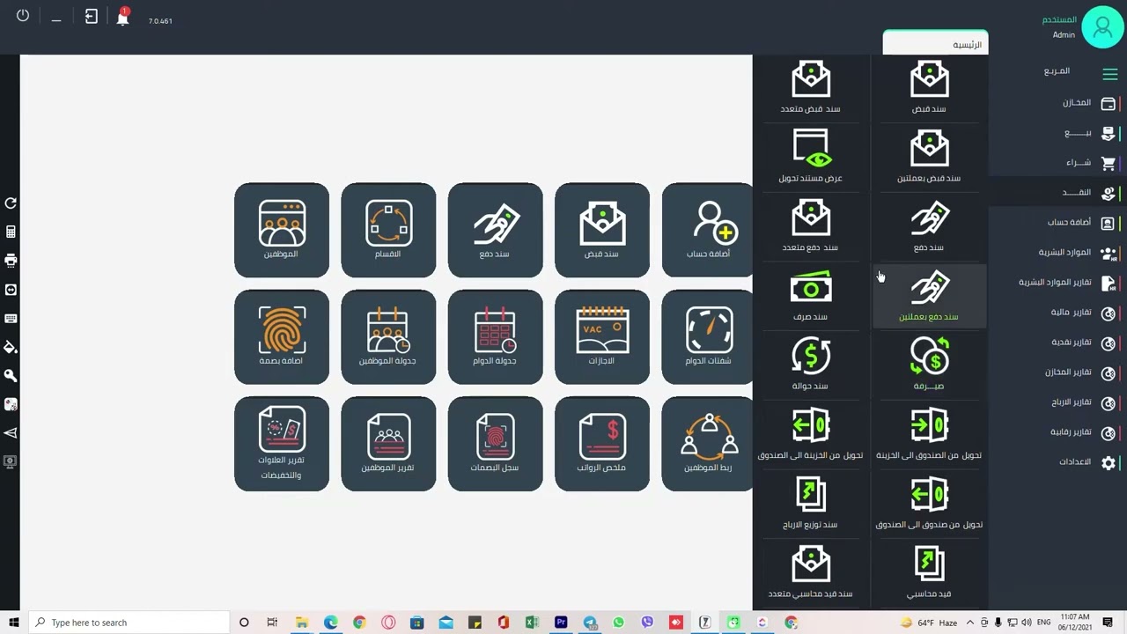1127x634 pixels.
Task: Open سند صرف voucher
Action: click(811, 297)
